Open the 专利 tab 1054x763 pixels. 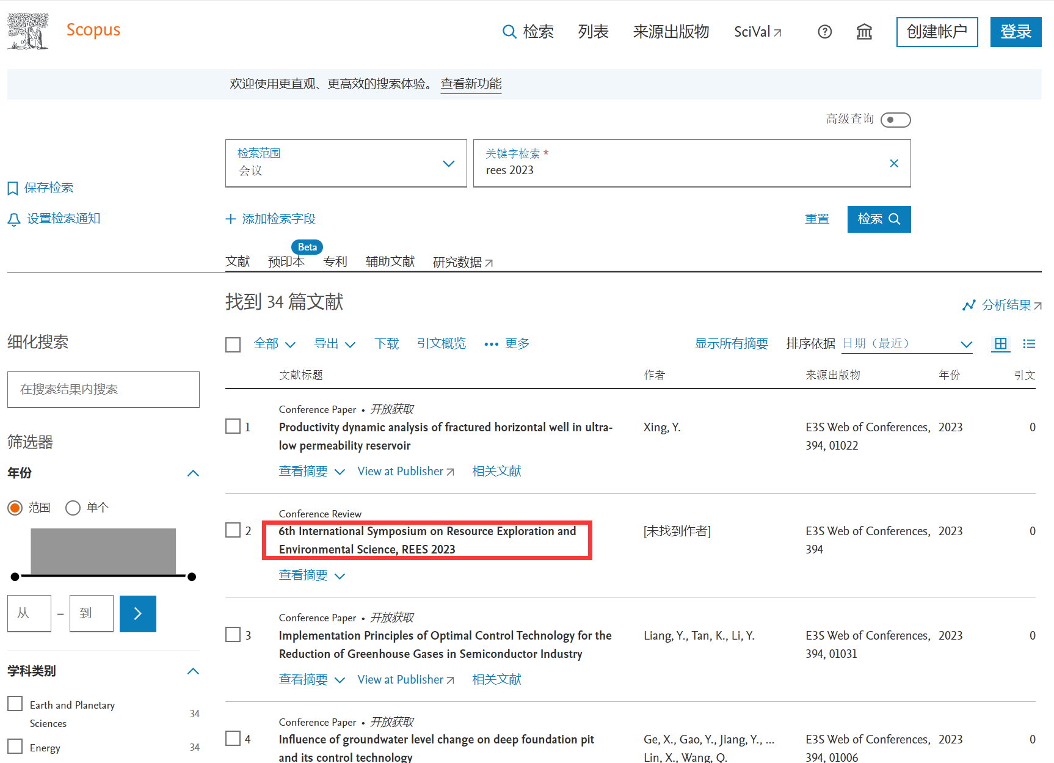click(335, 261)
